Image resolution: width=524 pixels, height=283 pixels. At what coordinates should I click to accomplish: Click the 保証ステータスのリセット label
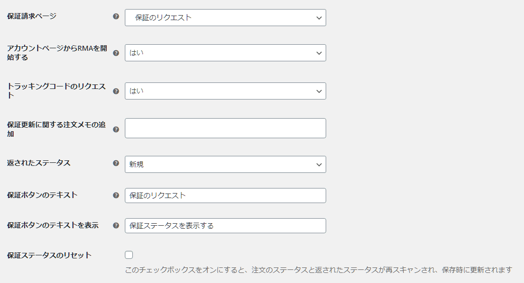49,255
